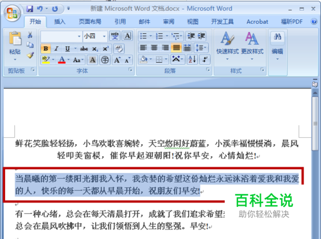321x239 pixels.
Task: Open Word help with question mark icon
Action: tap(314, 22)
